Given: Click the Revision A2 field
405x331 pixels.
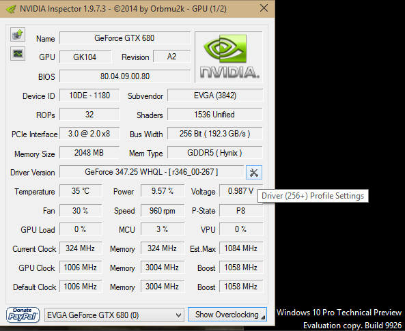Looking at the screenshot, I should (x=171, y=57).
